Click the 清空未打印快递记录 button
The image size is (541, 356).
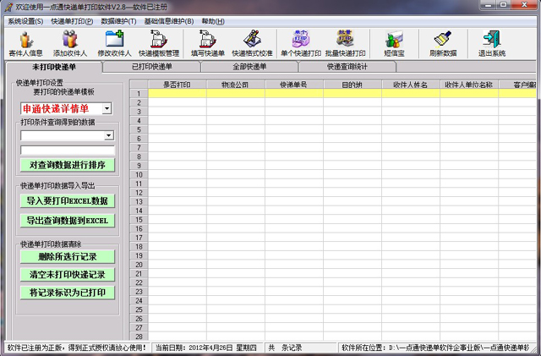coord(68,275)
